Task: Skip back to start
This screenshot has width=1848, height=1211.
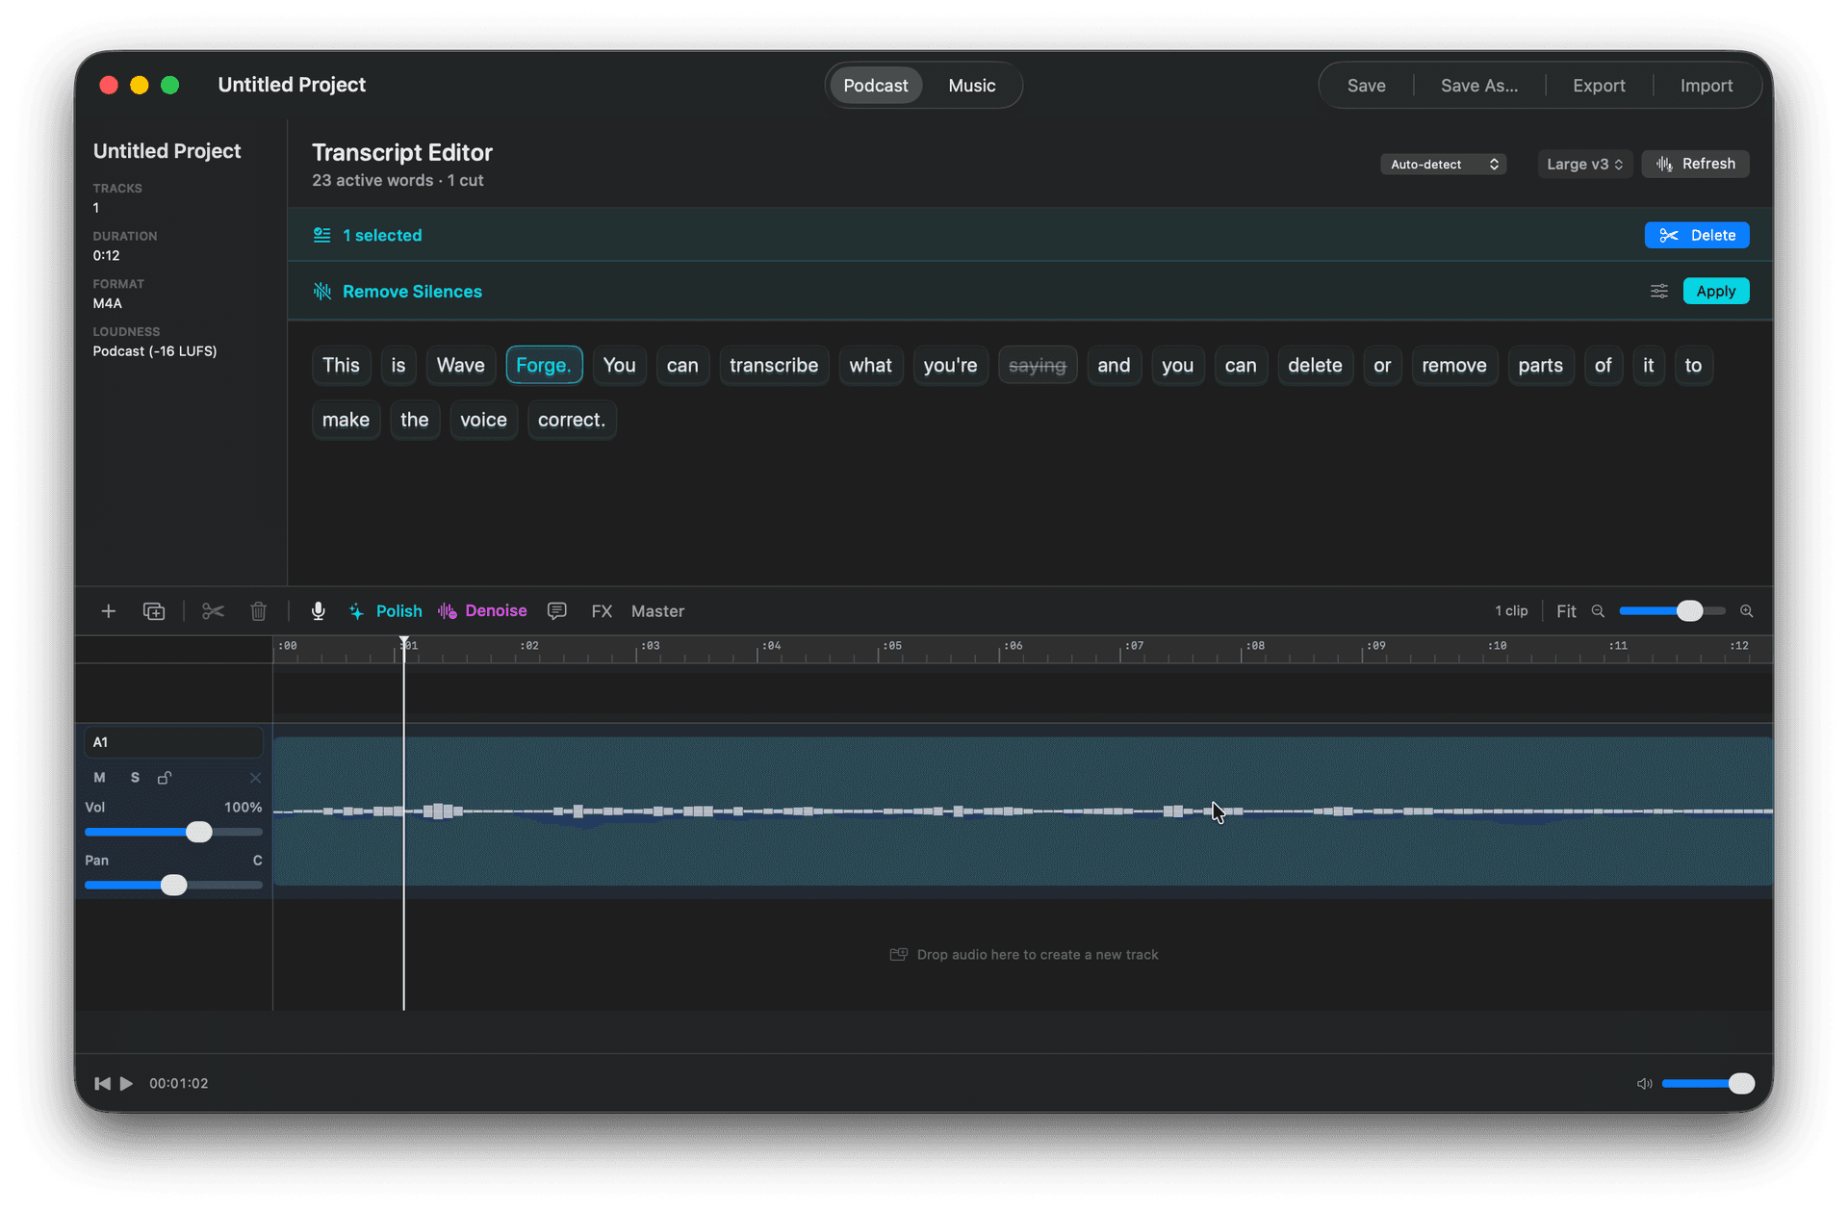Action: 102,1084
